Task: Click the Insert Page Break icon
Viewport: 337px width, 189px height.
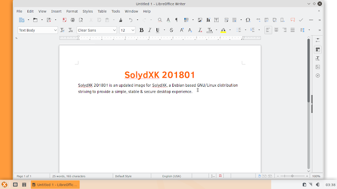Action: point(226,20)
